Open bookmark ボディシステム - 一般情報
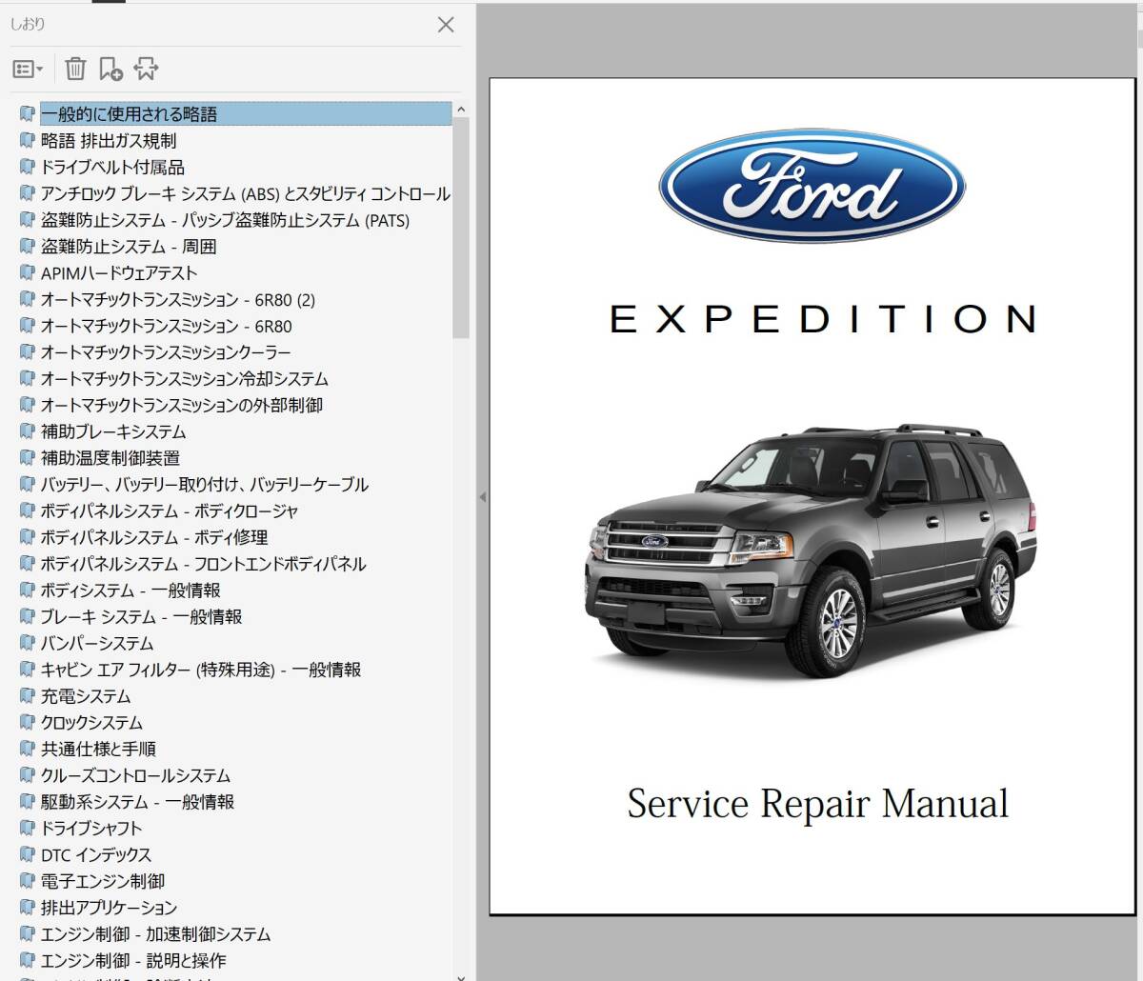 click(x=130, y=591)
